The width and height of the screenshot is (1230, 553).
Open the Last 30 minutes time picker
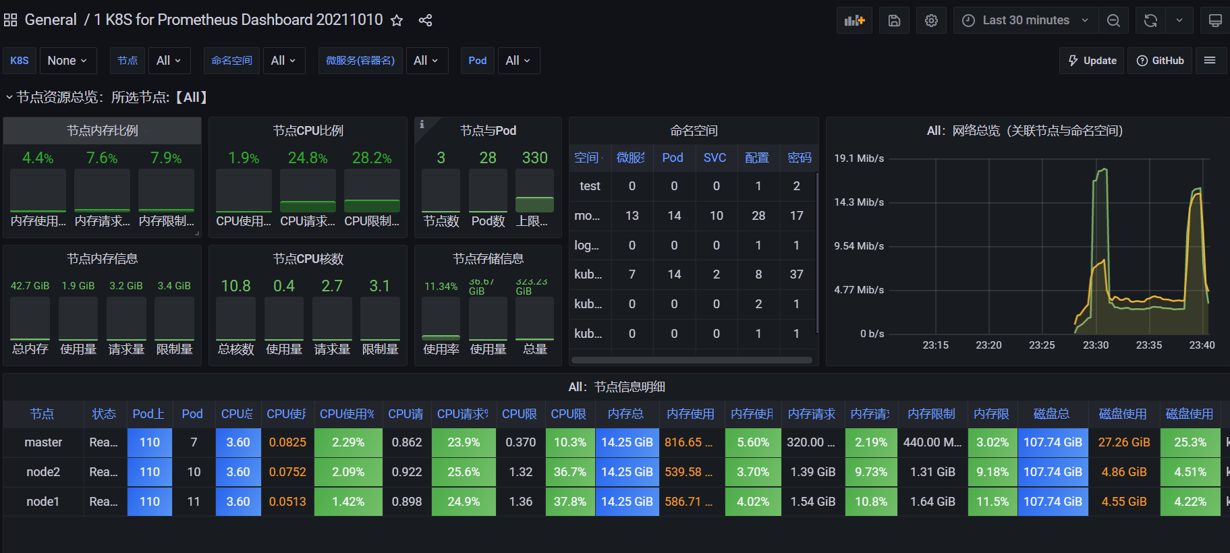(1026, 20)
